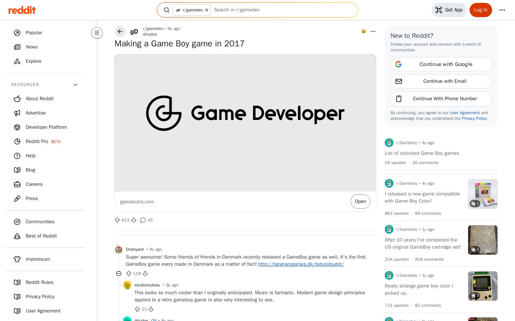This screenshot has width=515, height=321.
Task: Upvote Drainyard's comment
Action: 129,274
